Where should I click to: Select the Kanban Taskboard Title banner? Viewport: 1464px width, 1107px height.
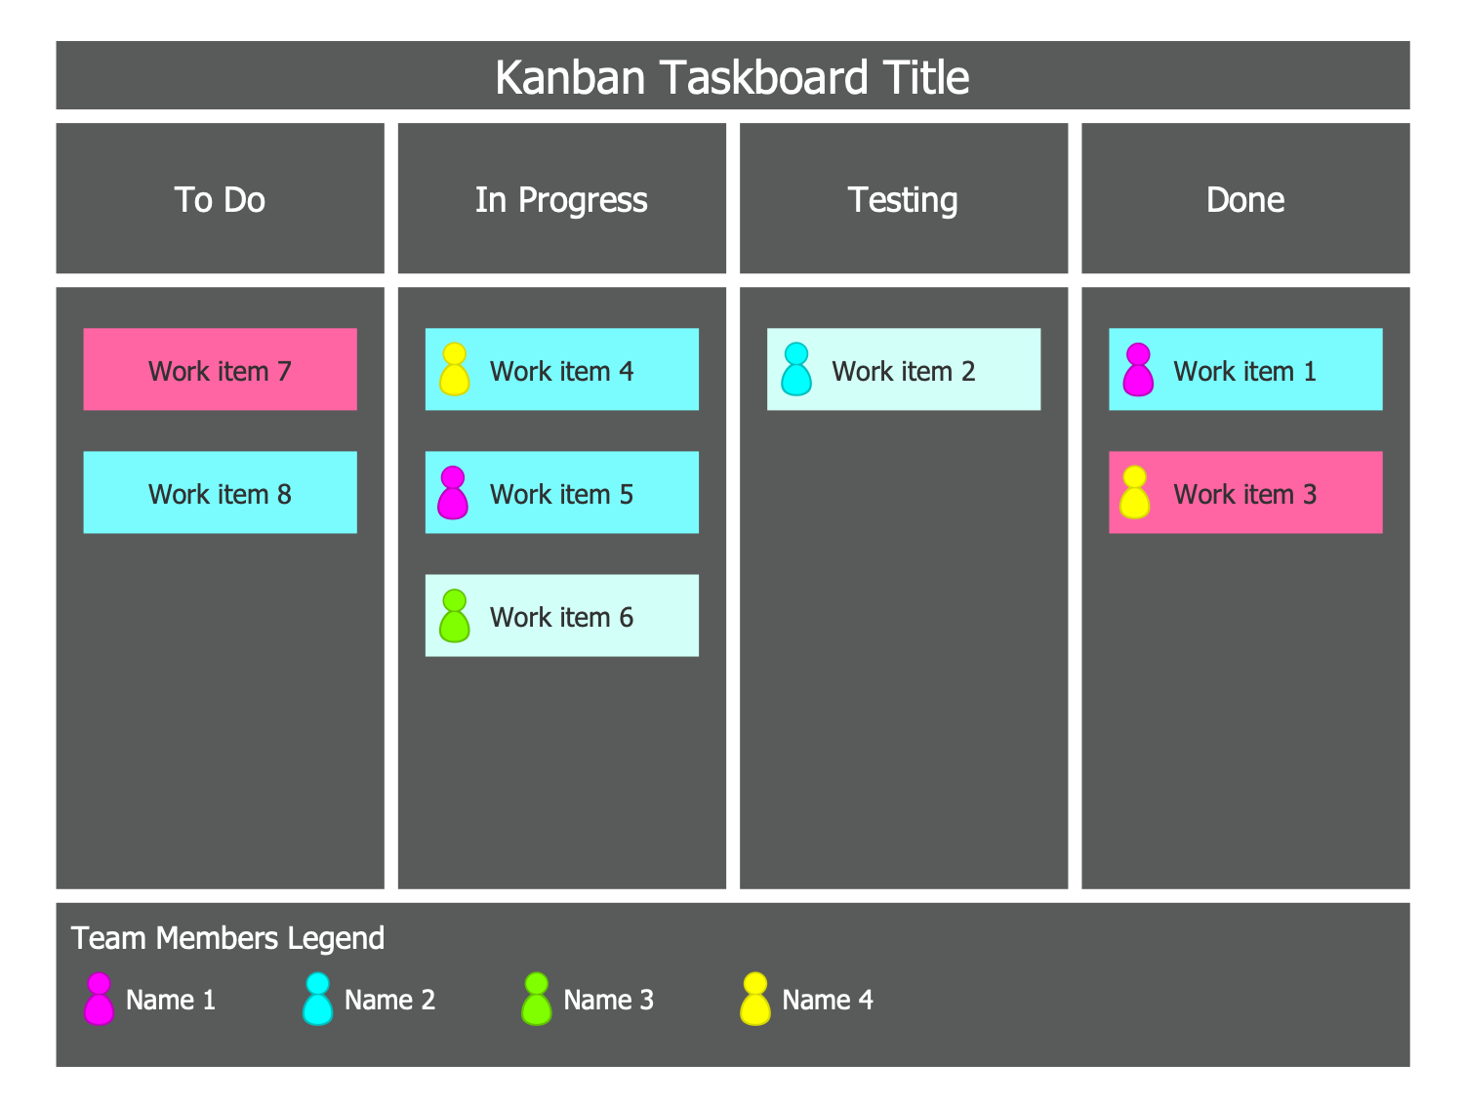click(x=732, y=76)
